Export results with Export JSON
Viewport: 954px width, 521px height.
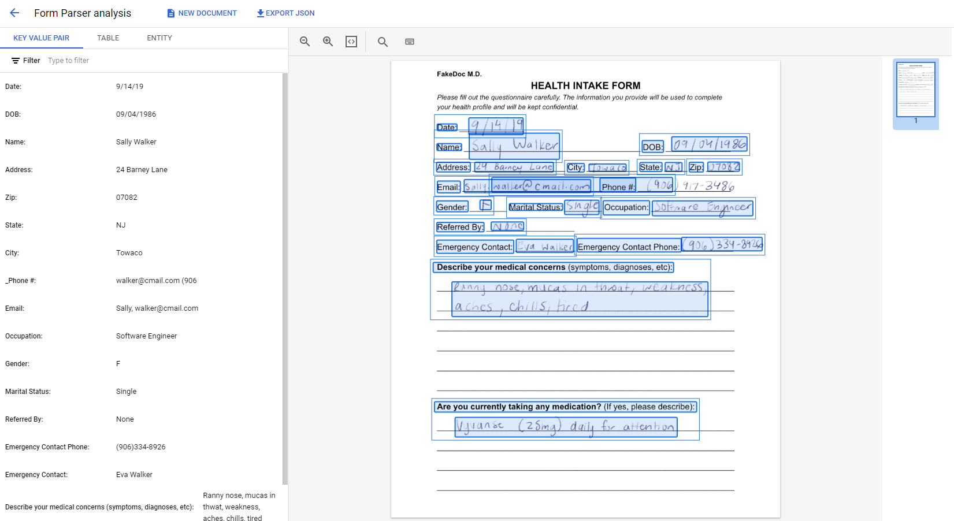click(x=285, y=13)
